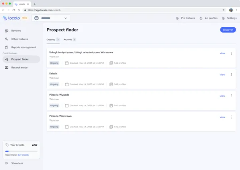Reload the page in browser
The width and height of the screenshot is (240, 170).
coord(14,10)
